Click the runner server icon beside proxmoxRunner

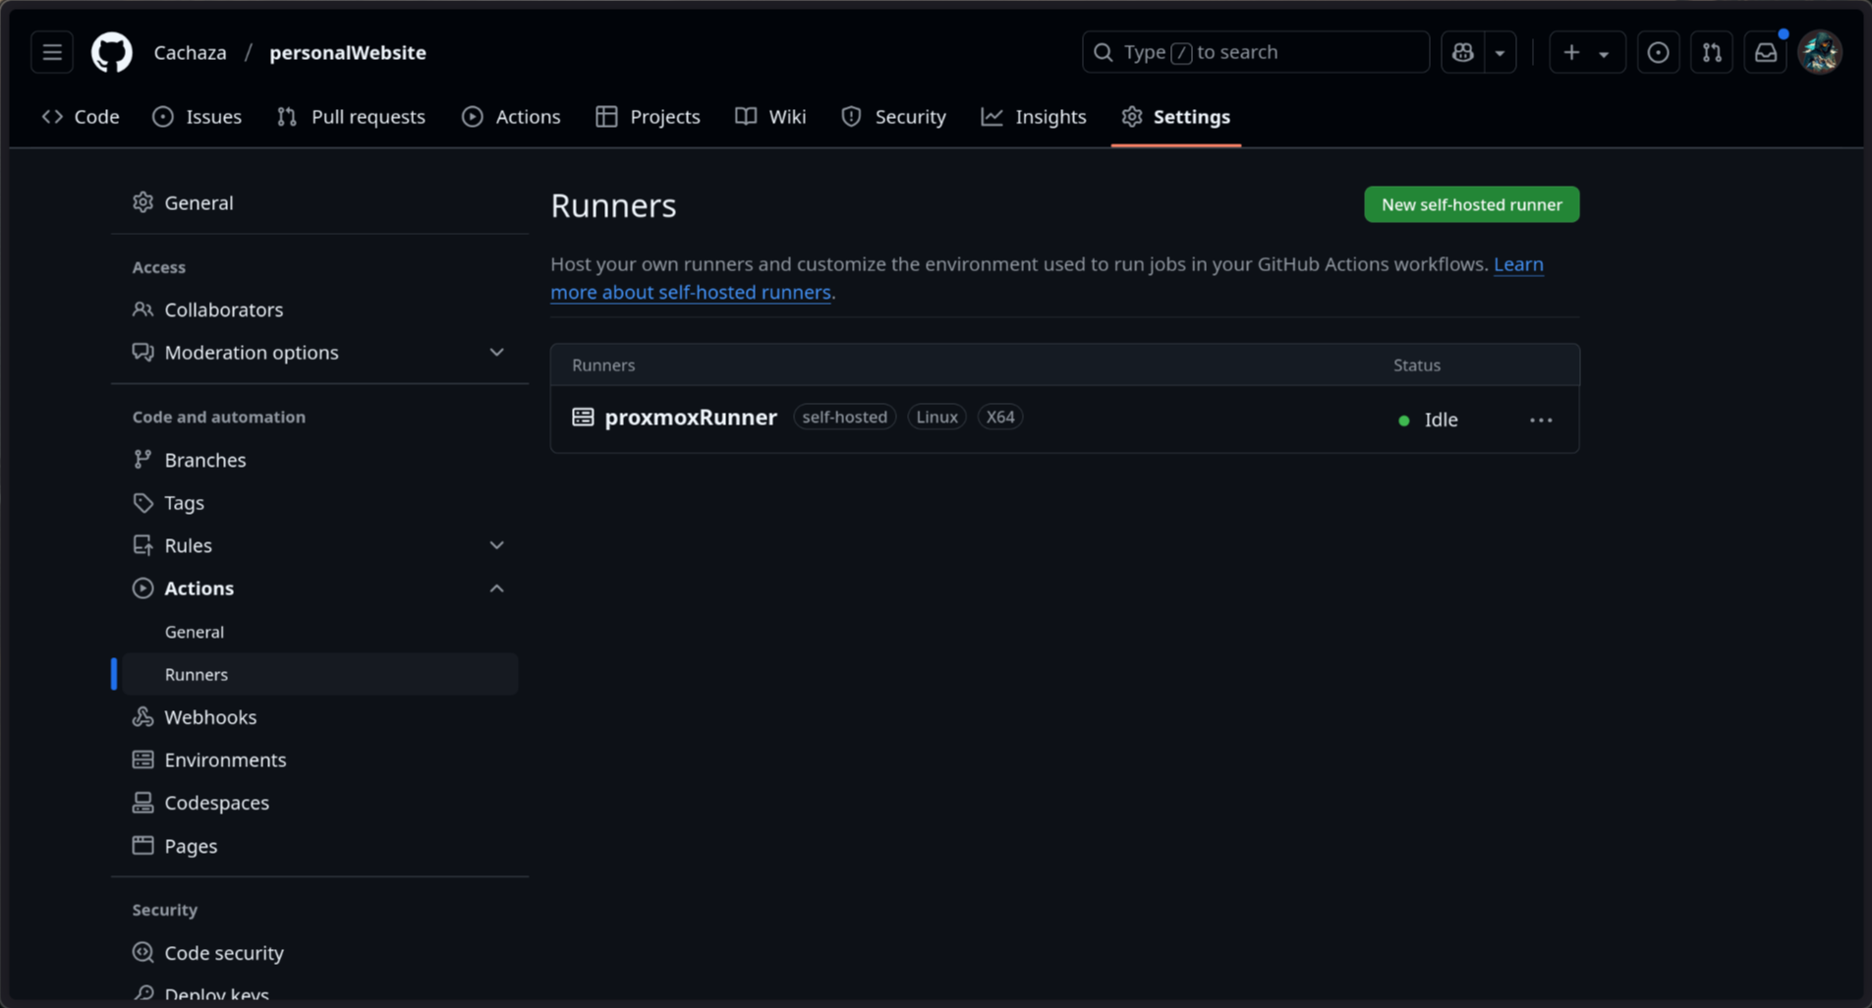coord(583,417)
